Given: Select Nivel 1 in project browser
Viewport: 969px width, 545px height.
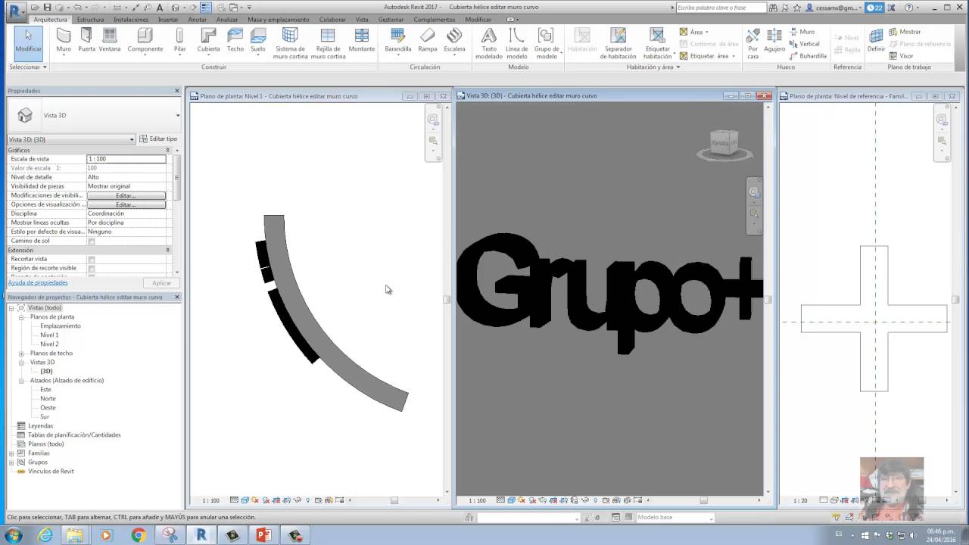Looking at the screenshot, I should pyautogui.click(x=49, y=335).
